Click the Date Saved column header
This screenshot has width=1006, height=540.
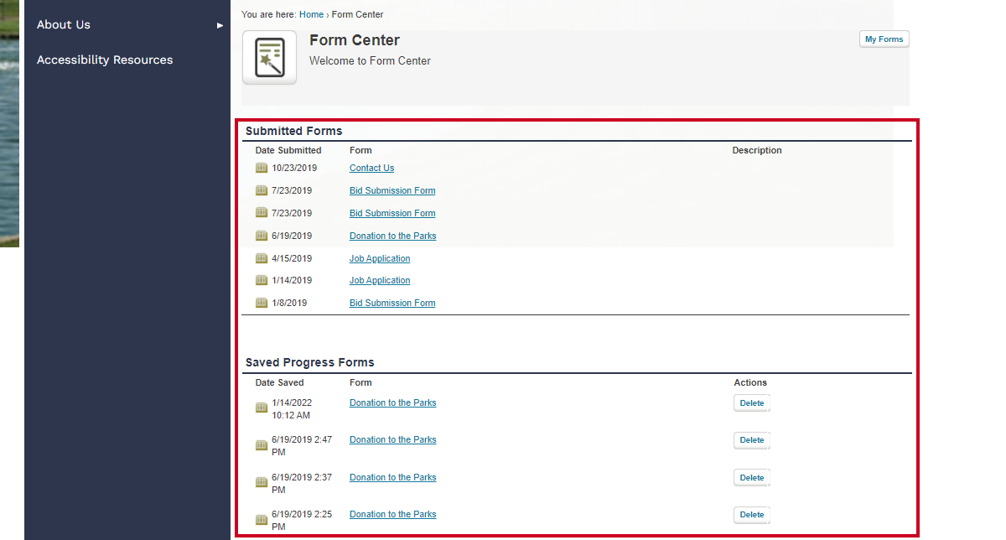pyautogui.click(x=279, y=382)
